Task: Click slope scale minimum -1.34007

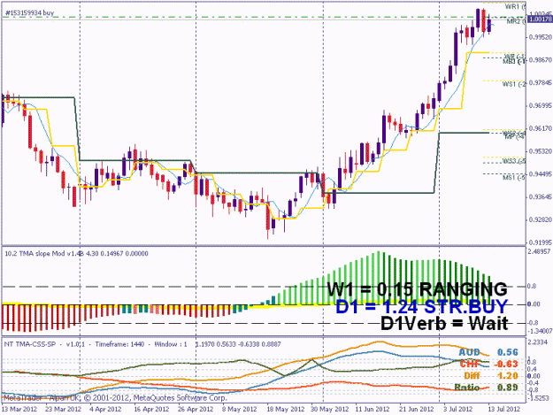Action: point(540,331)
